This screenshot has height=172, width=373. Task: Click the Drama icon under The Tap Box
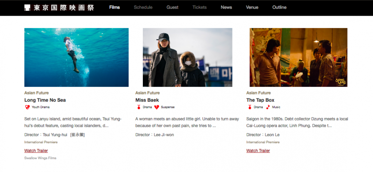pos(250,107)
